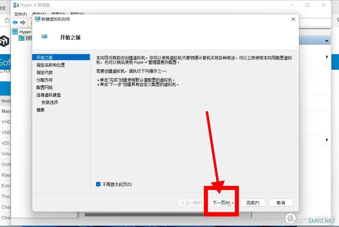Click the OVA item in background page

coord(6,164)
